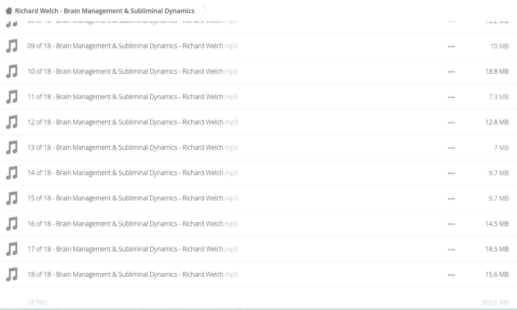Image resolution: width=517 pixels, height=310 pixels.
Task: Click the 12.8 MB size value
Action: 497,122
